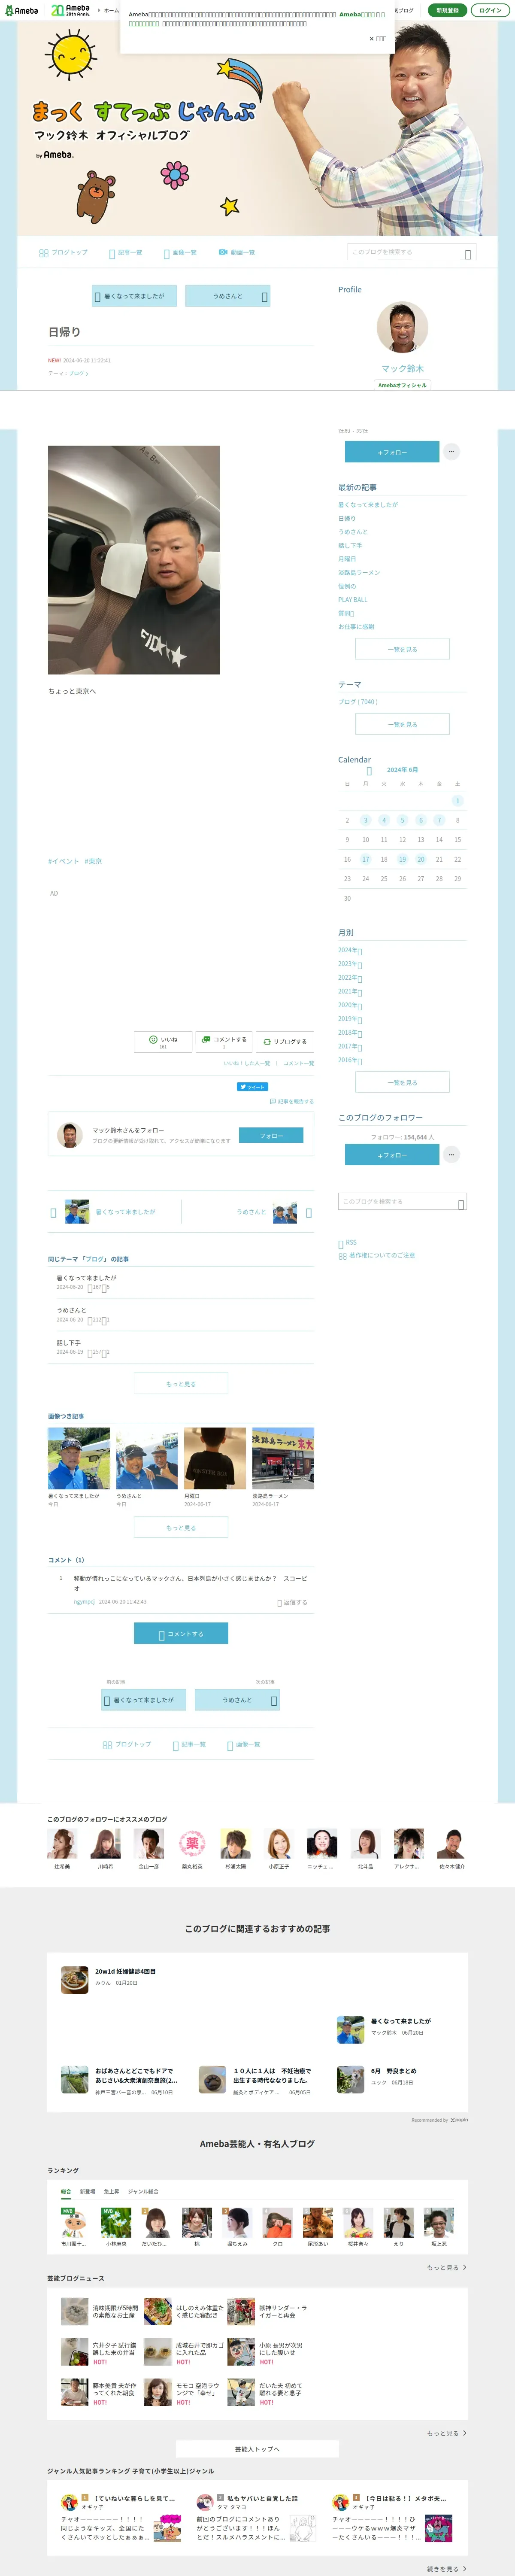Image resolution: width=515 pixels, height=2576 pixels.
Task: Select the 急上昇 ranking tab
Action: pos(111,2191)
